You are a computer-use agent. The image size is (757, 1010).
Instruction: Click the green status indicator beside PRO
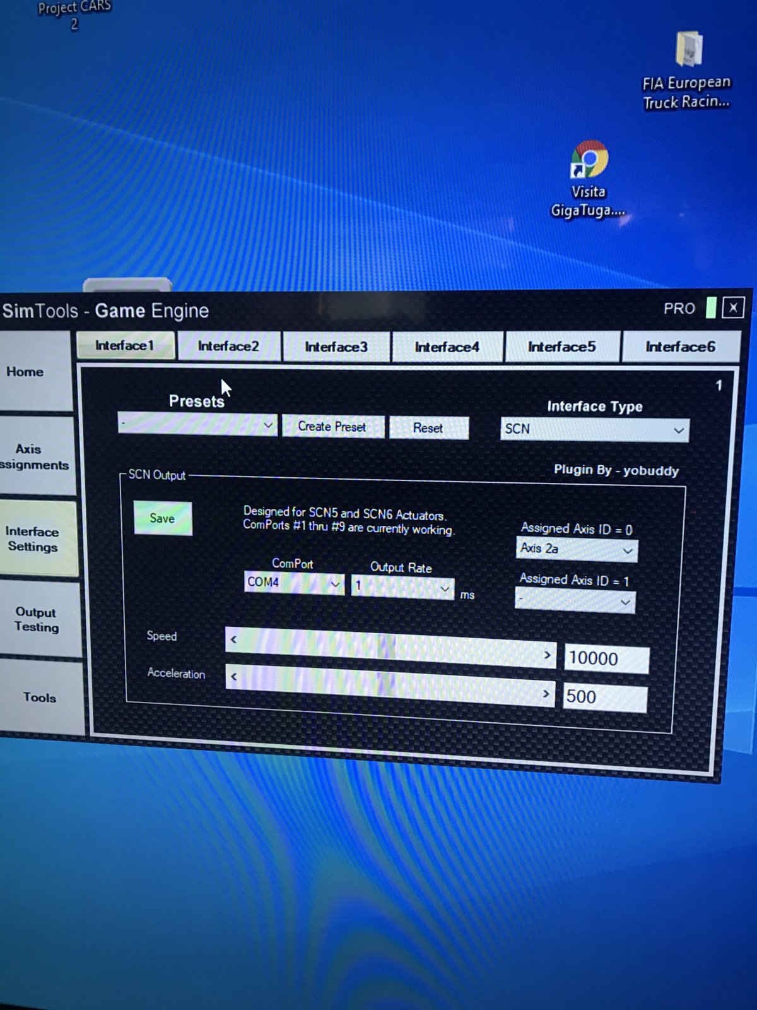pyautogui.click(x=711, y=307)
